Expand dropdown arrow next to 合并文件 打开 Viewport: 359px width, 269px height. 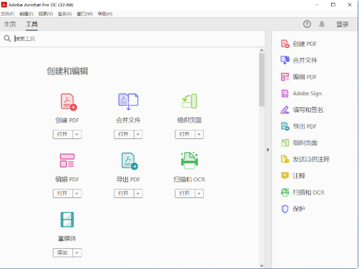(x=138, y=134)
